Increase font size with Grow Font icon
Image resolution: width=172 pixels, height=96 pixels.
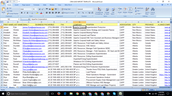pyautogui.click(x=40, y=9)
